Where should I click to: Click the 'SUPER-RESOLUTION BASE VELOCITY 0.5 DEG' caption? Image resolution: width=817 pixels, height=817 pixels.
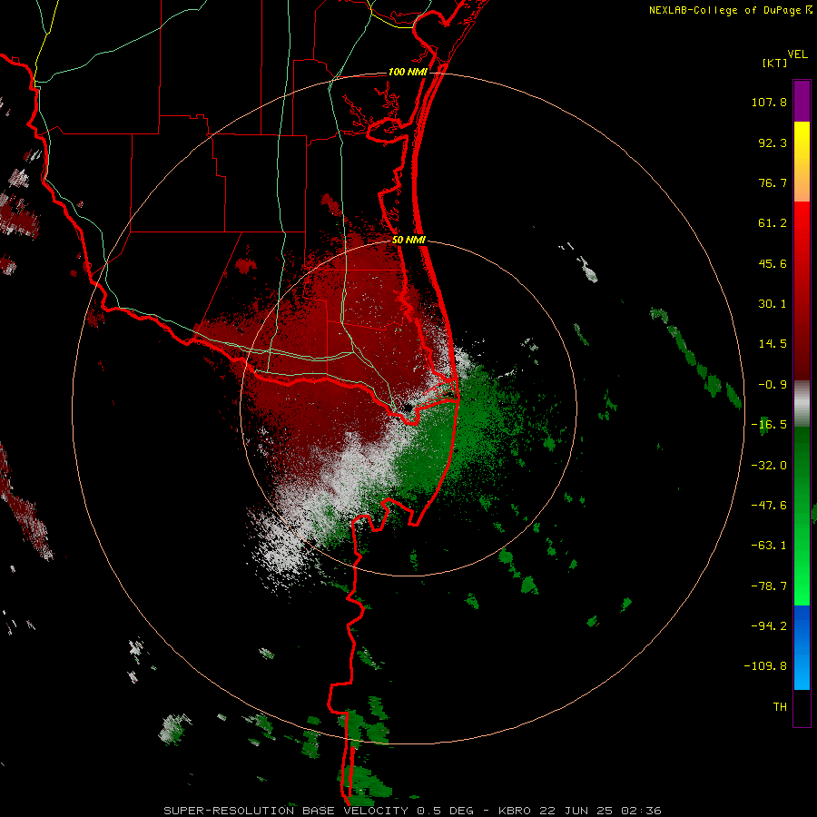point(319,811)
